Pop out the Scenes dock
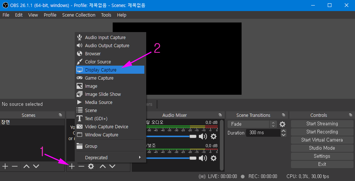 point(60,115)
